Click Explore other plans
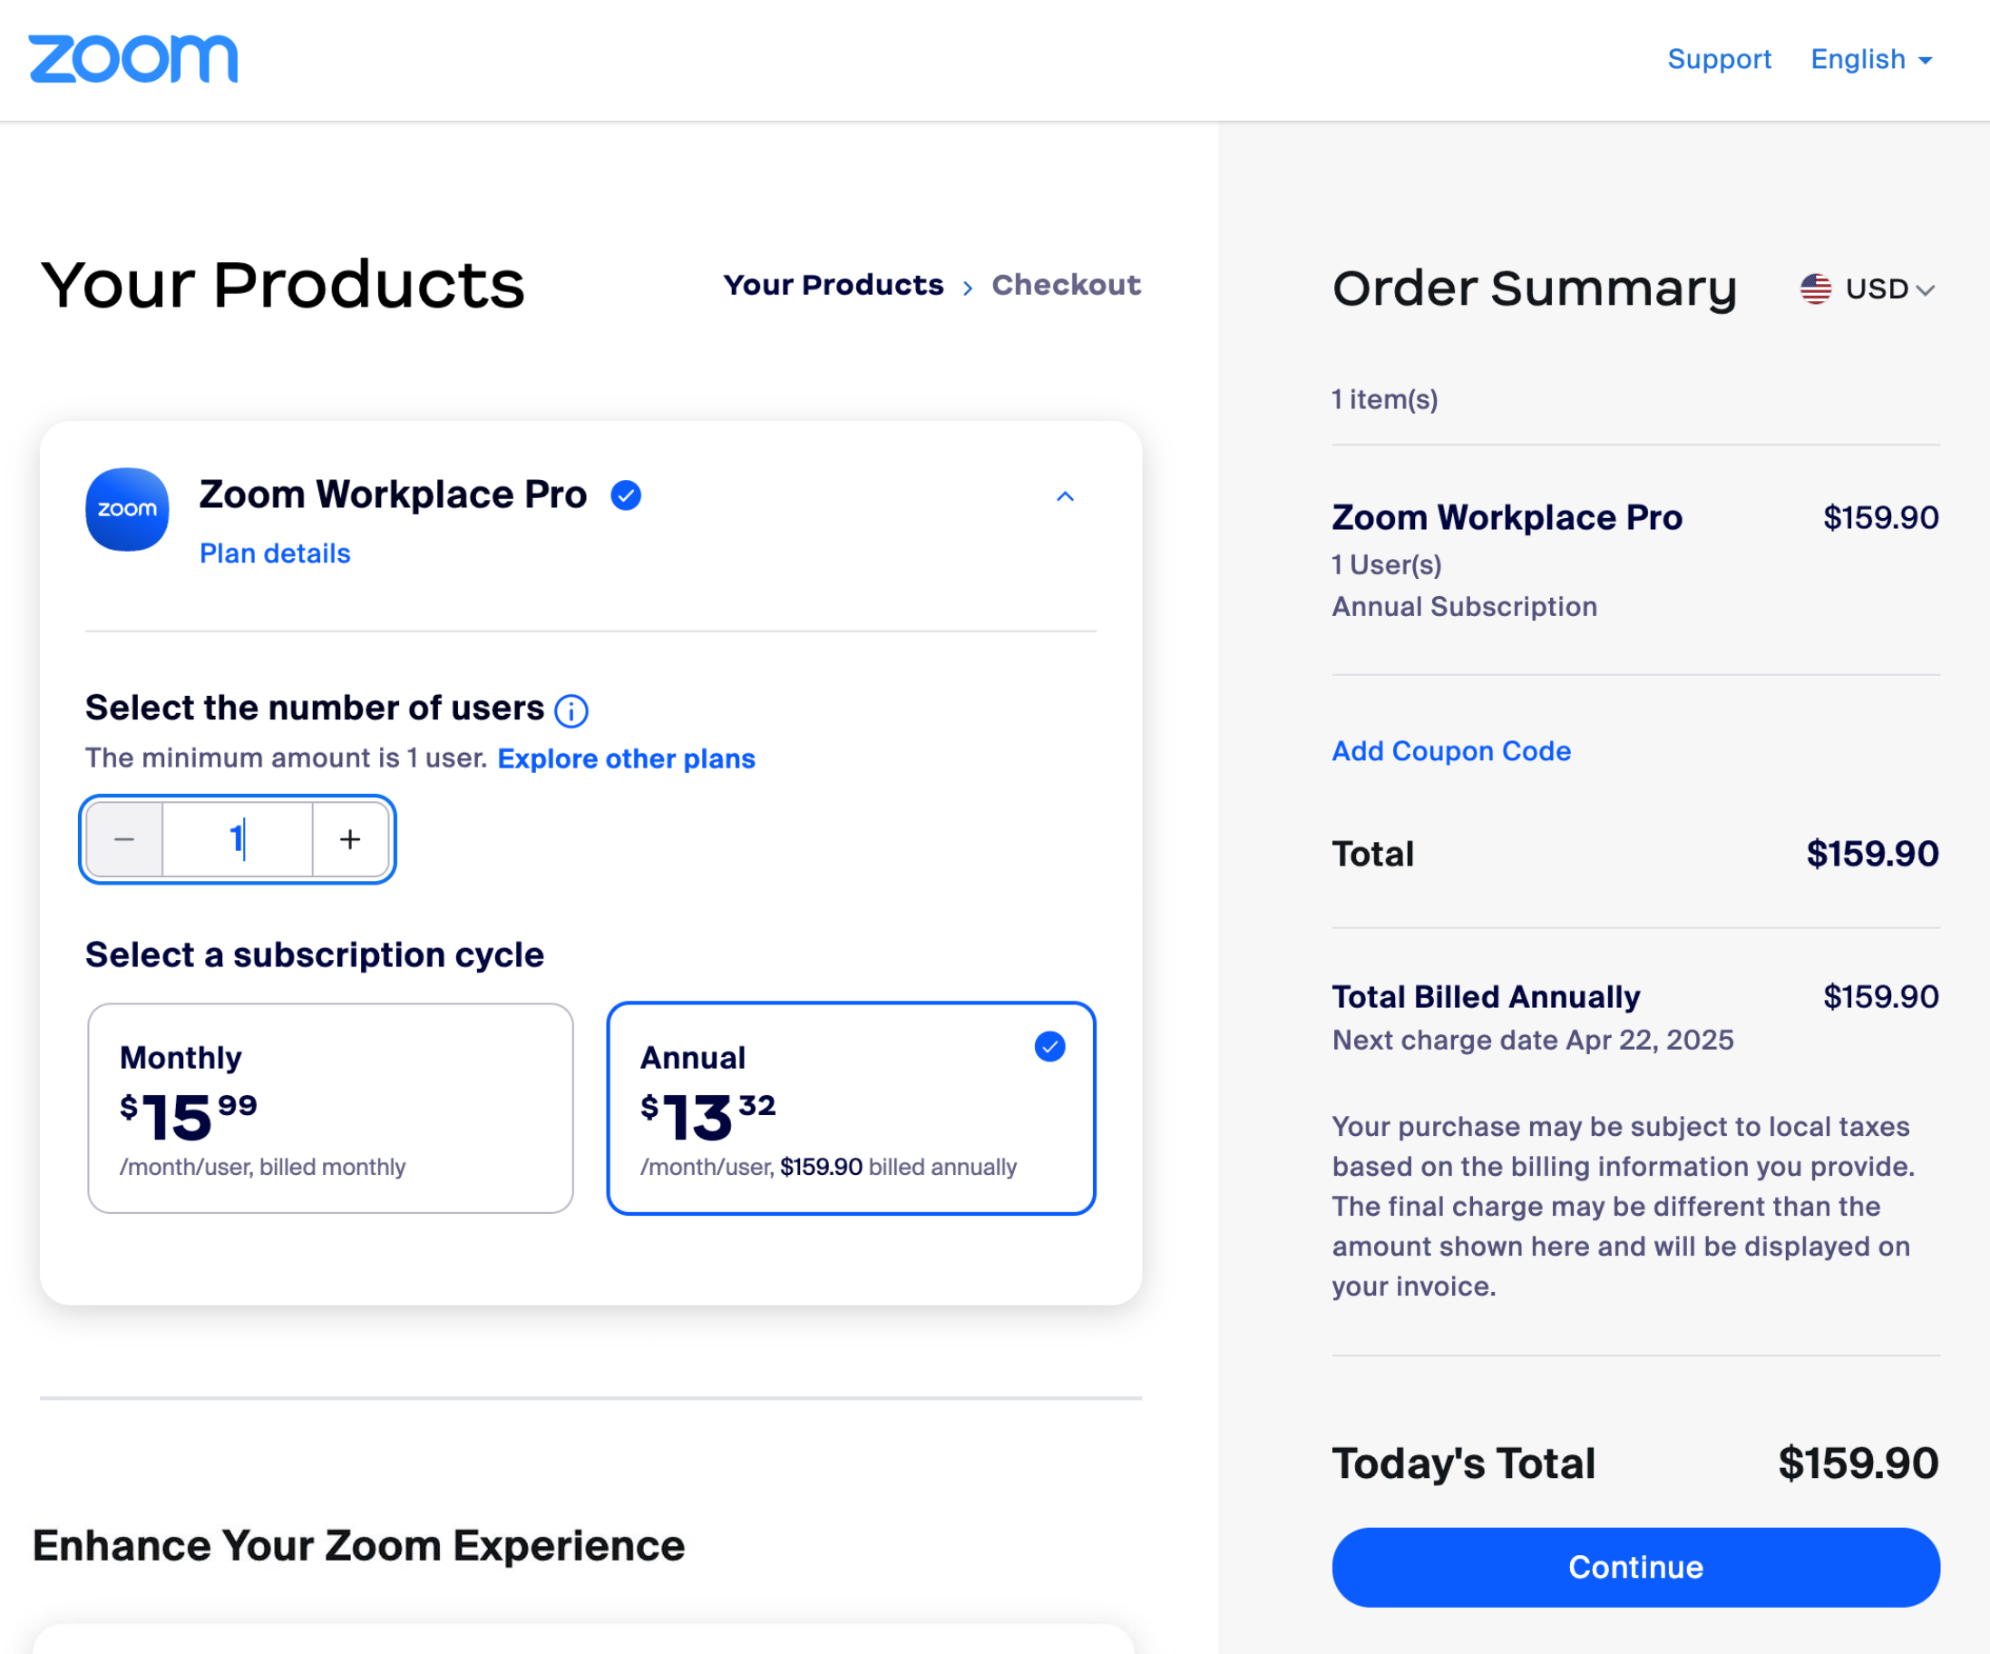 [627, 758]
